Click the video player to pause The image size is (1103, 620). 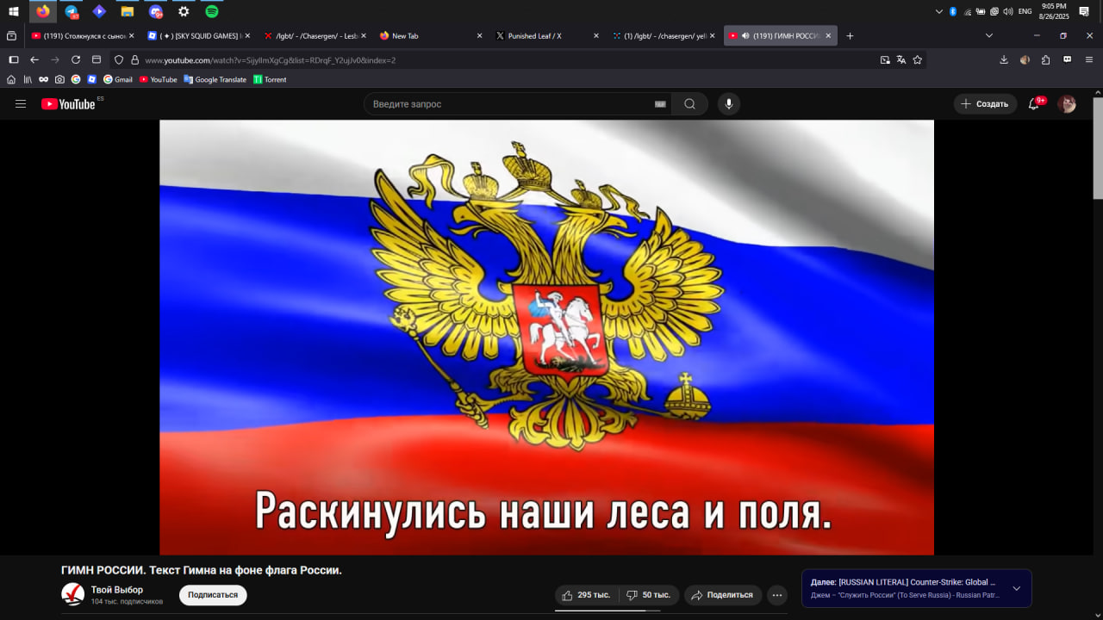tap(546, 338)
